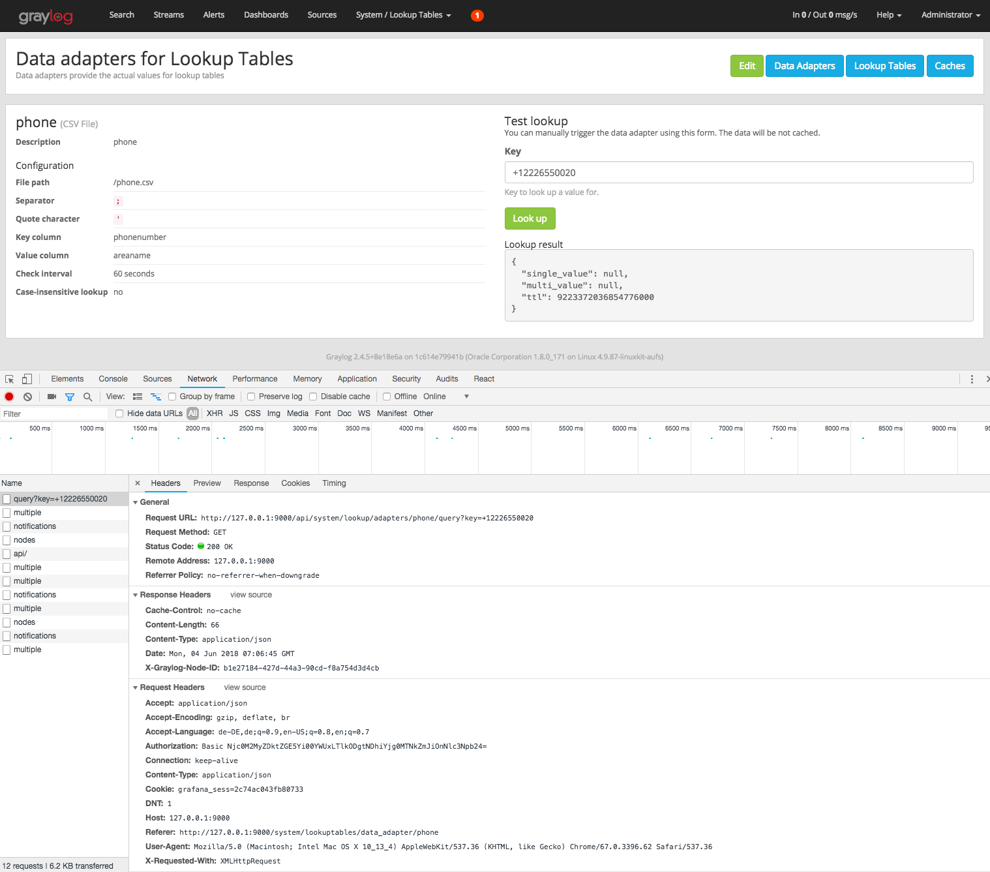Enable the Preserve log option
The image size is (990, 872).
251,396
